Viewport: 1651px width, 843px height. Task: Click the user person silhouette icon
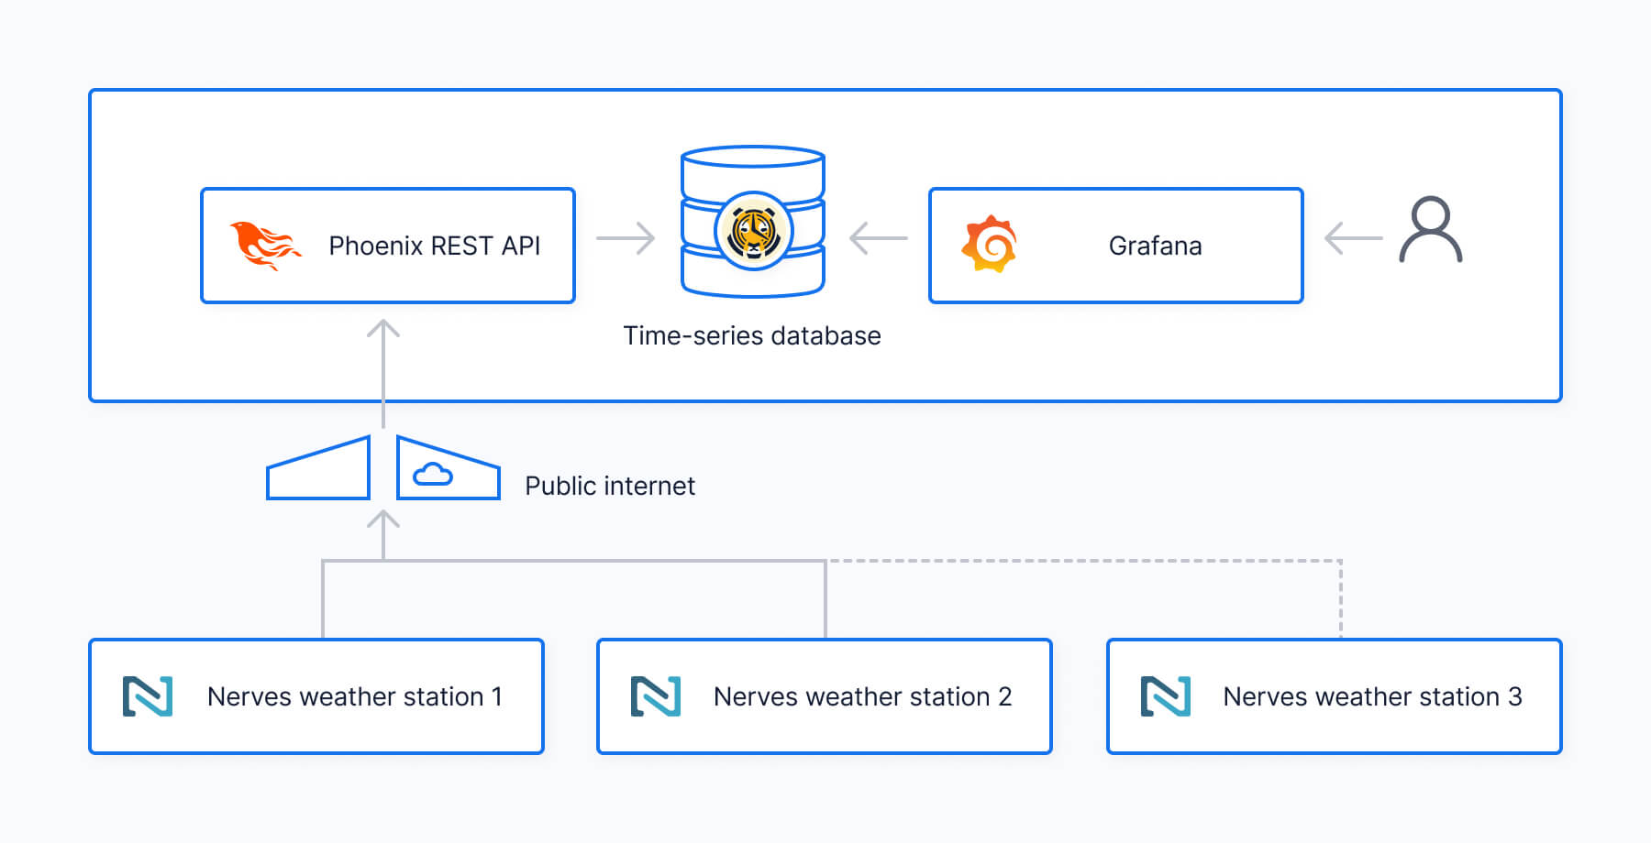1430,230
